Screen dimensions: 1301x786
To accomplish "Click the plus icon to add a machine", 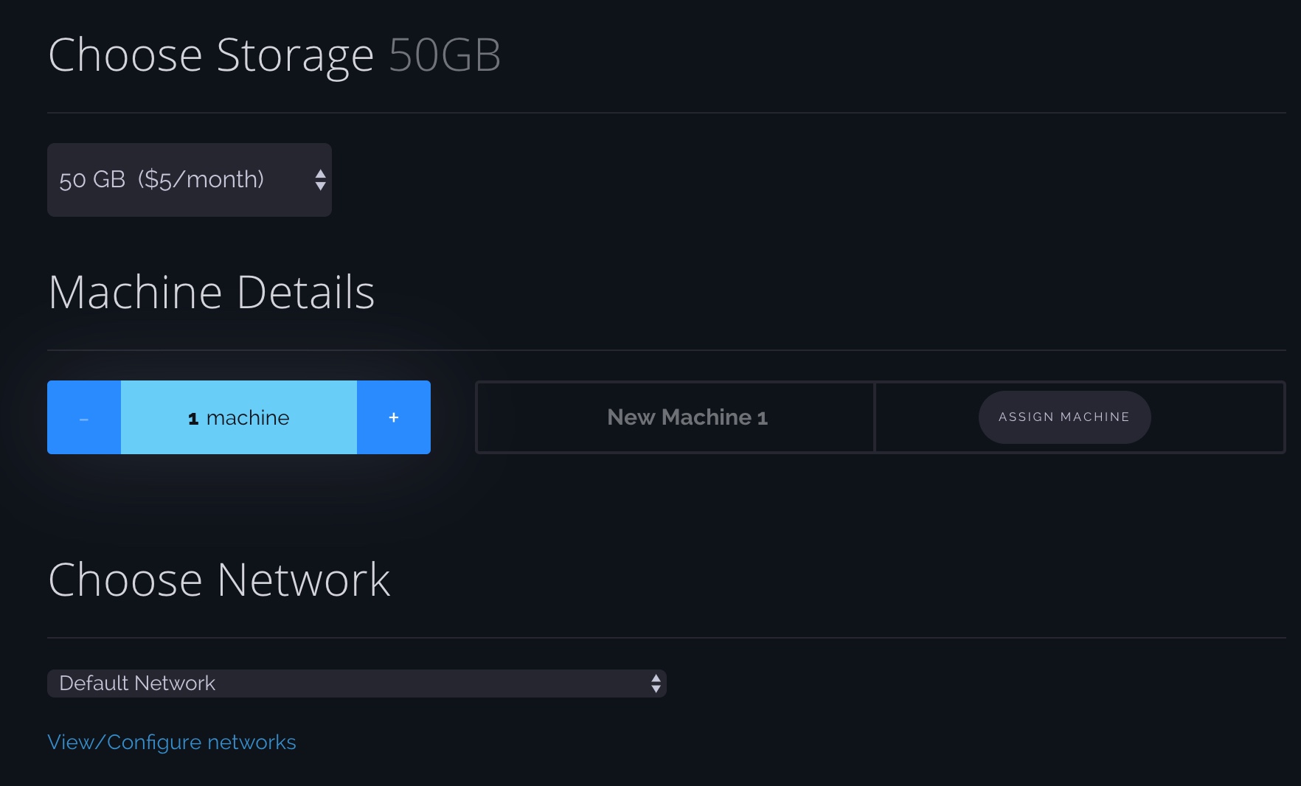I will pyautogui.click(x=393, y=417).
